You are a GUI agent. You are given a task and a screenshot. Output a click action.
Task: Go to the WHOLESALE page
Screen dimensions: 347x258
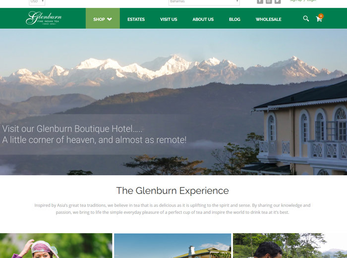[269, 19]
